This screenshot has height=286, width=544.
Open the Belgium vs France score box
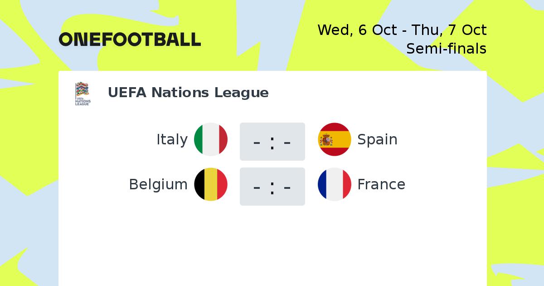(x=272, y=187)
